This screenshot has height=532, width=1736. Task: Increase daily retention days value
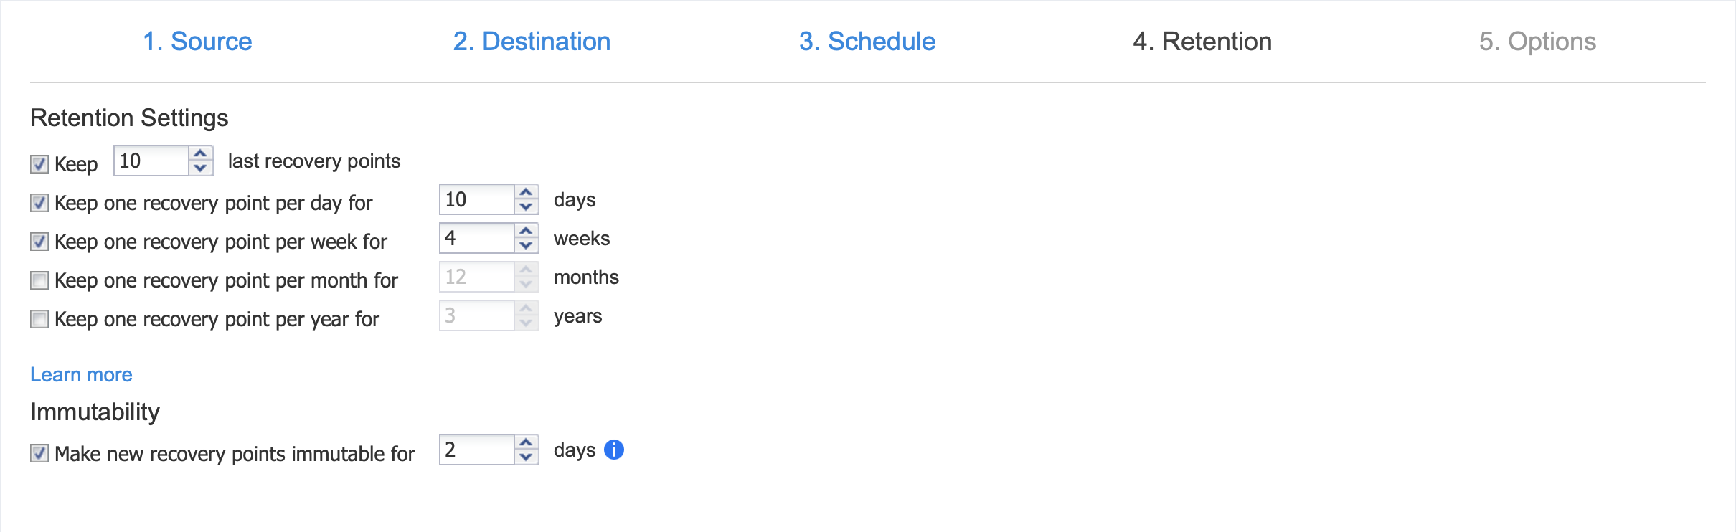pyautogui.click(x=526, y=192)
